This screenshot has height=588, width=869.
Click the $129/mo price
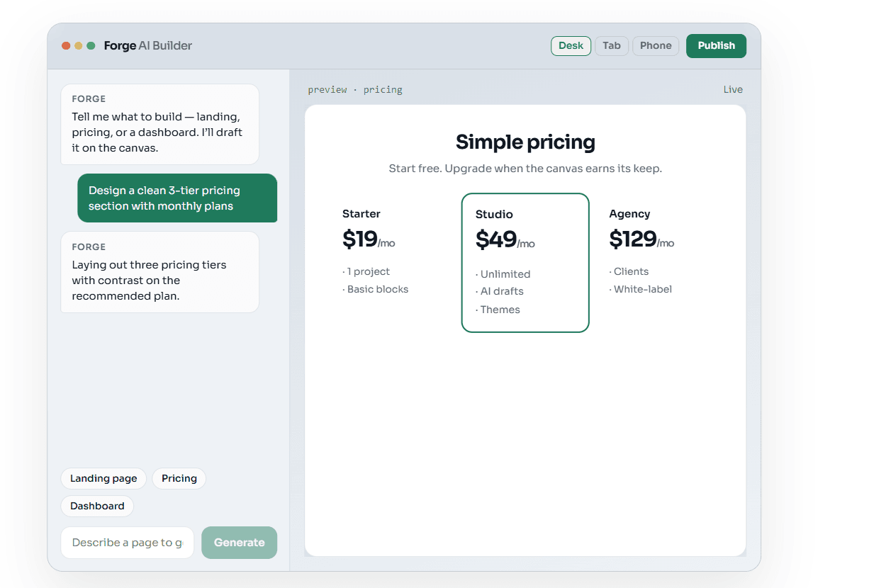pyautogui.click(x=641, y=239)
